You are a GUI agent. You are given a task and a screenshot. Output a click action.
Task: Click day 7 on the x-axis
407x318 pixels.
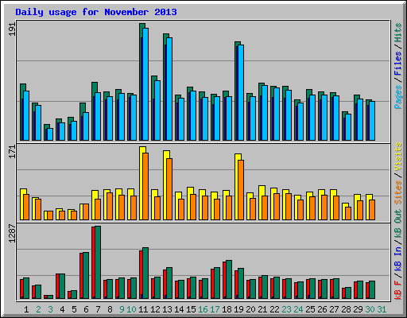point(98,309)
